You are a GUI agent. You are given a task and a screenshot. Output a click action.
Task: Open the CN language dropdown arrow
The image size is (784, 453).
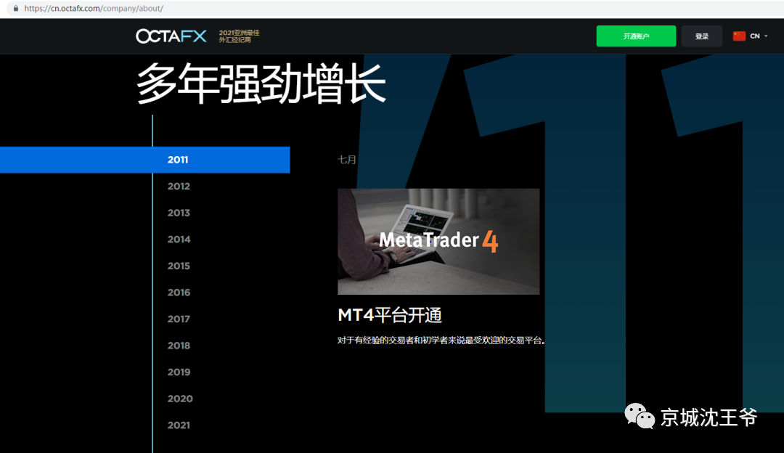coord(766,36)
